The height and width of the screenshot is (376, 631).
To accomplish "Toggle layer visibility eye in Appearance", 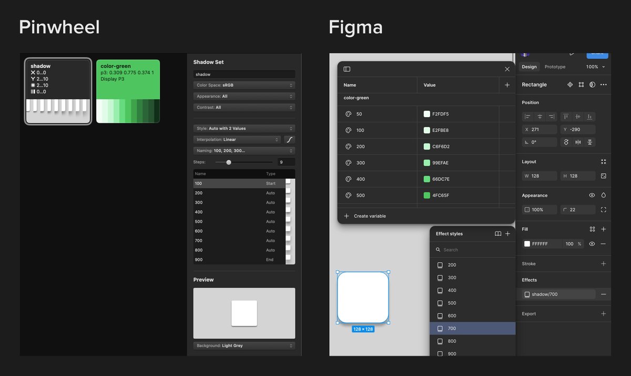I will click(x=592, y=195).
